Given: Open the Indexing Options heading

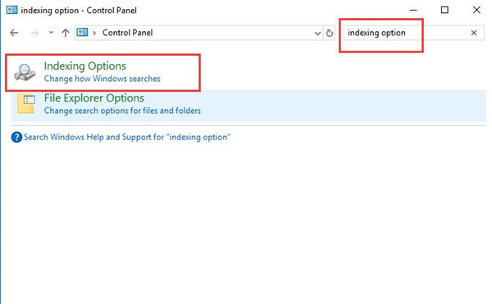Looking at the screenshot, I should (84, 66).
